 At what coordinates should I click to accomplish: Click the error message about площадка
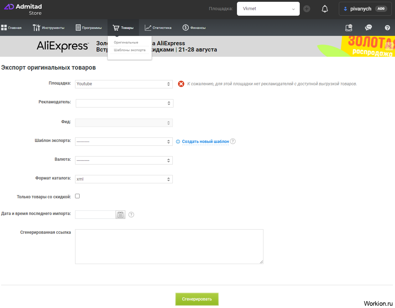click(x=272, y=84)
